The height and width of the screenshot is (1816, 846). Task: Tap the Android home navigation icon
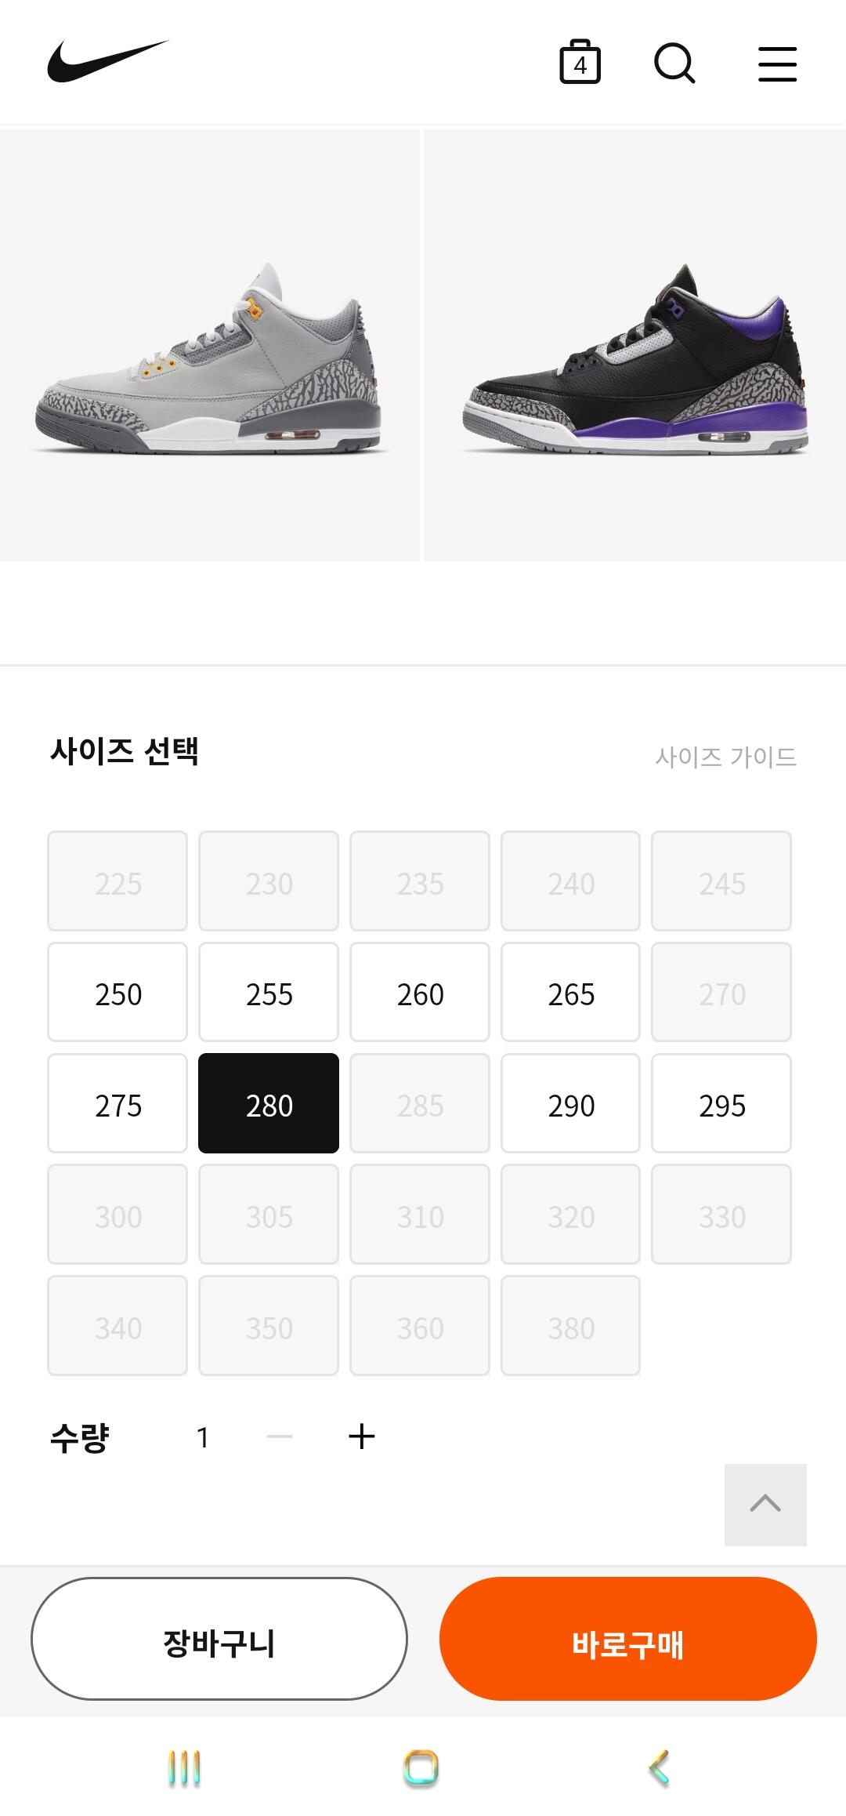click(421, 1768)
